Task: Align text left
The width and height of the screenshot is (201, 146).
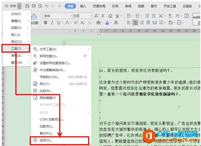Action: [x=129, y=23]
